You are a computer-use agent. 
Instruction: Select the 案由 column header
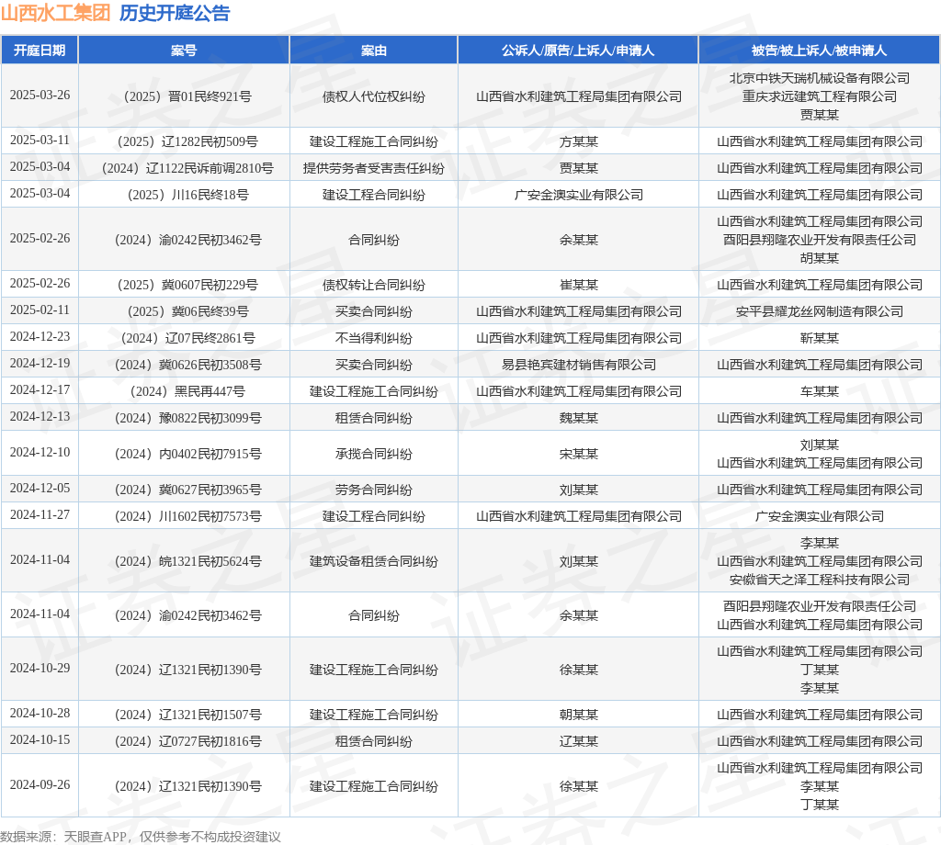(x=374, y=51)
